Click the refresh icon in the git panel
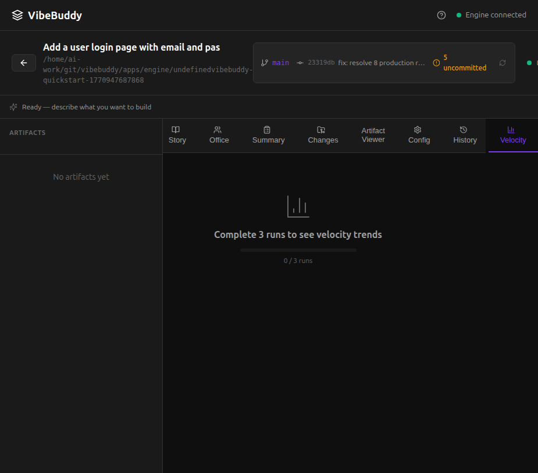This screenshot has height=473, width=538. coord(502,62)
